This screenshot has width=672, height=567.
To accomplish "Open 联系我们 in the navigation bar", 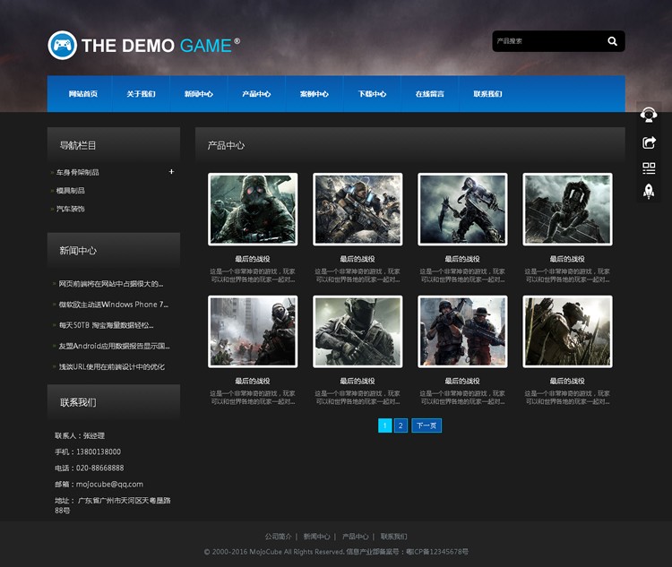I will [x=487, y=94].
